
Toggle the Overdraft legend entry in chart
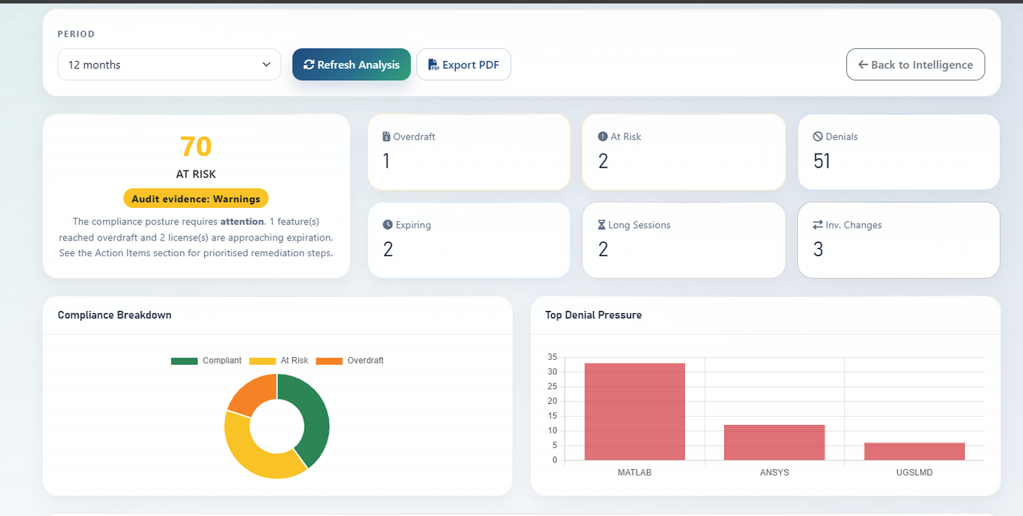350,361
